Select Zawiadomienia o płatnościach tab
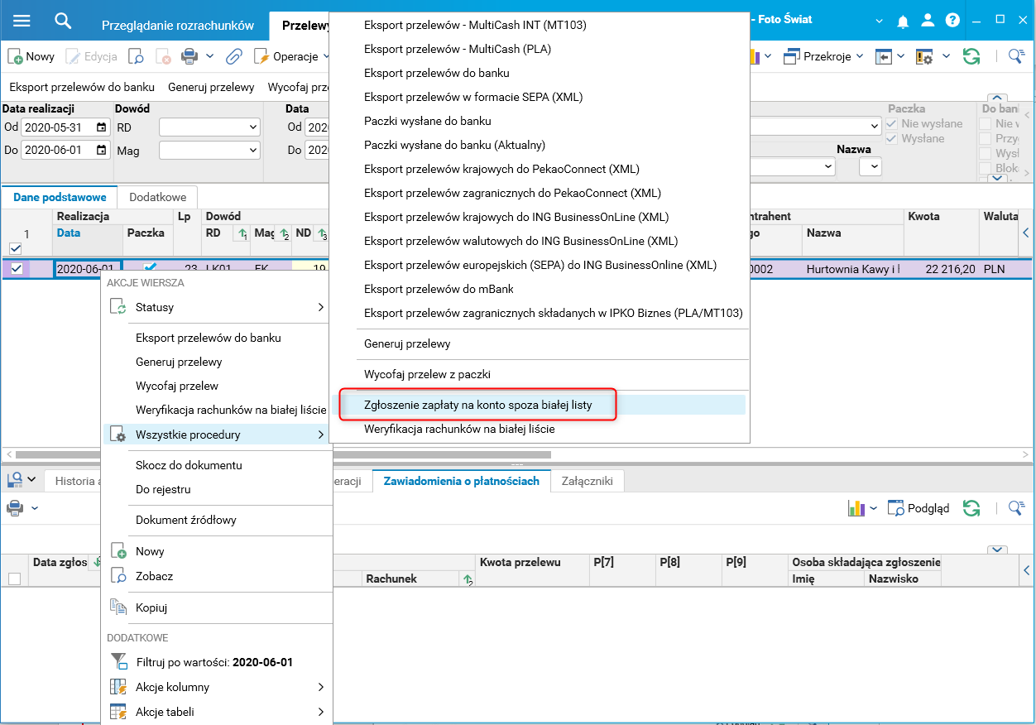Viewport: 1036px width, 725px height. (x=462, y=481)
